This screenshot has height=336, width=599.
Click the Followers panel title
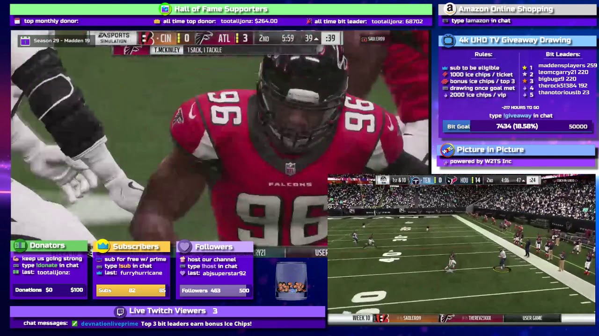214,247
